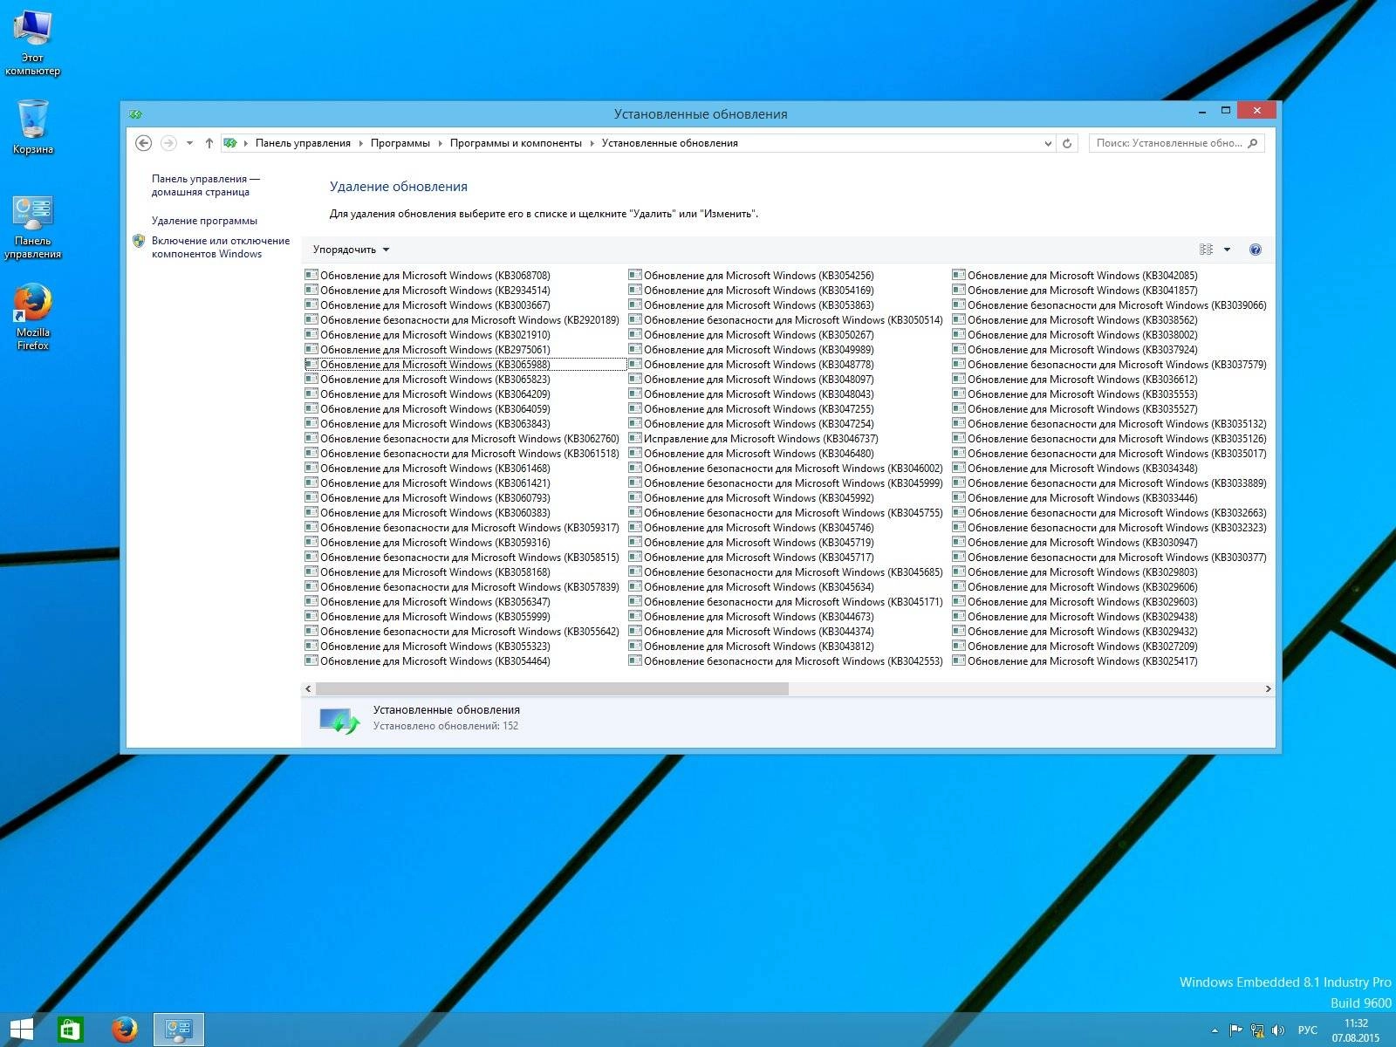This screenshot has width=1396, height=1047.
Task: Click the icon of update KB3068708
Action: tap(311, 275)
